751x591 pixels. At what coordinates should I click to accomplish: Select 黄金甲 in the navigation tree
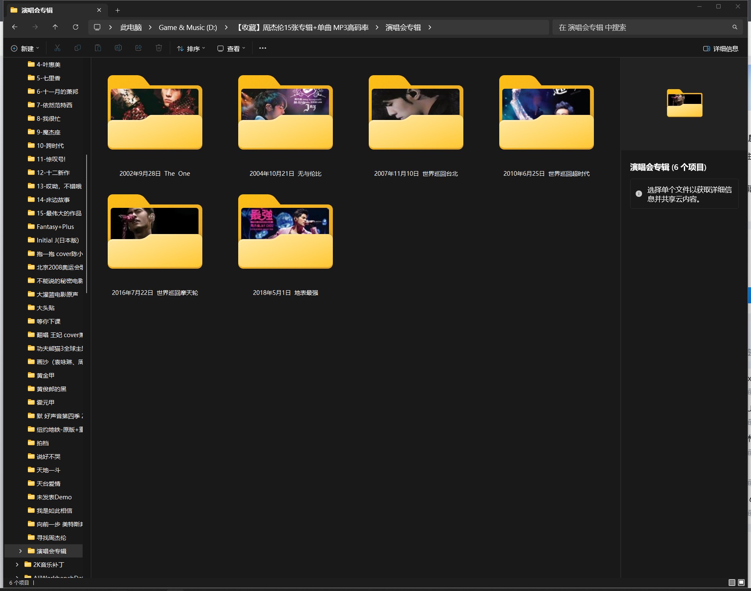click(x=41, y=375)
